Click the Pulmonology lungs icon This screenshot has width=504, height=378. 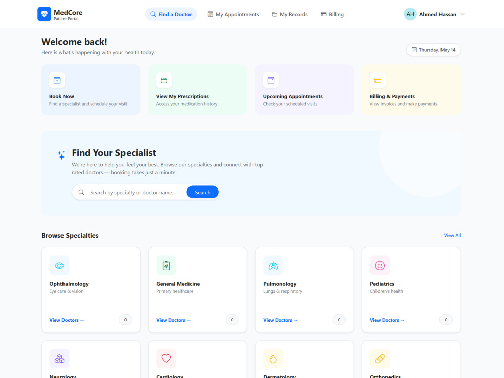pyautogui.click(x=273, y=265)
